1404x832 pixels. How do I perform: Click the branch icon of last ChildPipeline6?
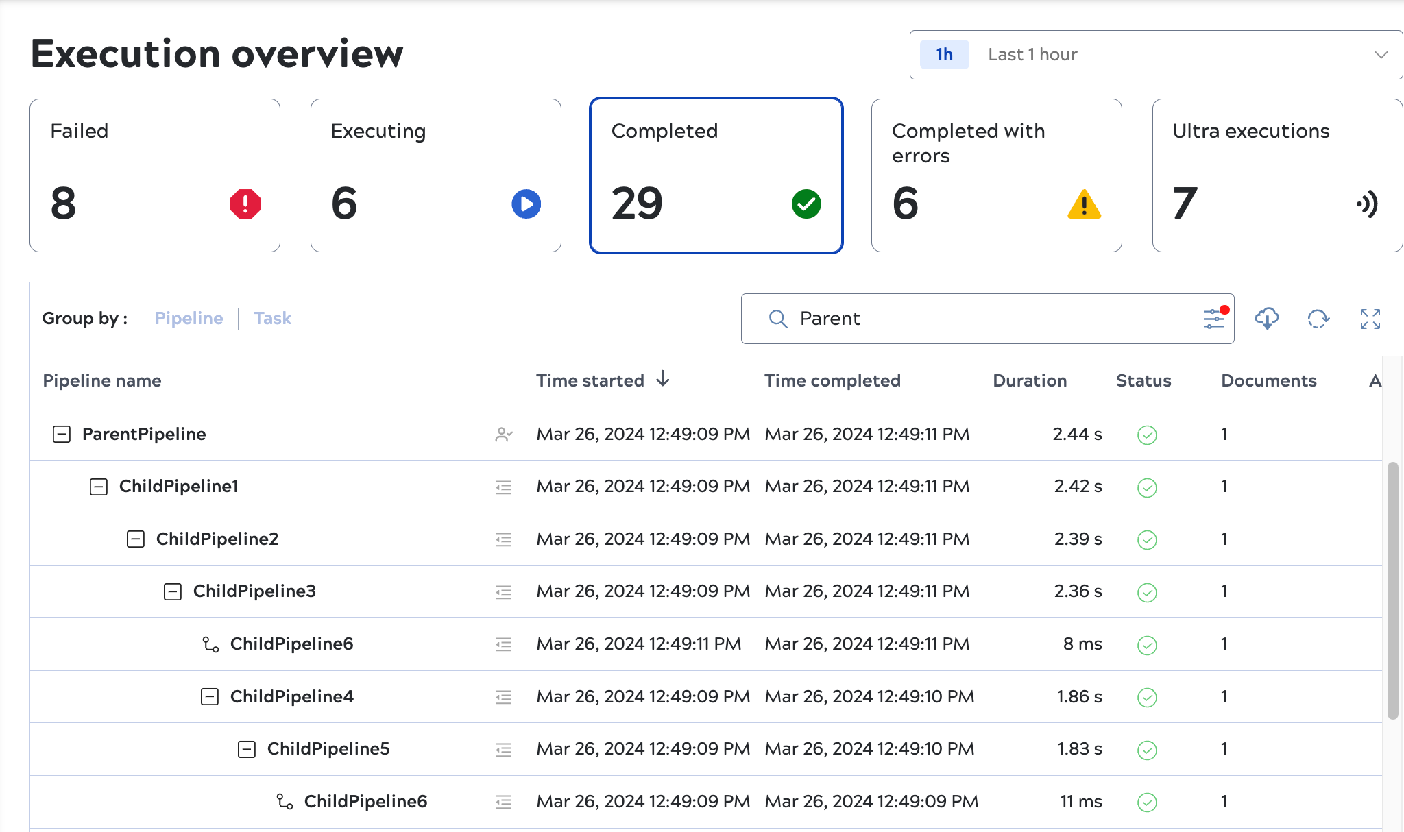click(285, 801)
